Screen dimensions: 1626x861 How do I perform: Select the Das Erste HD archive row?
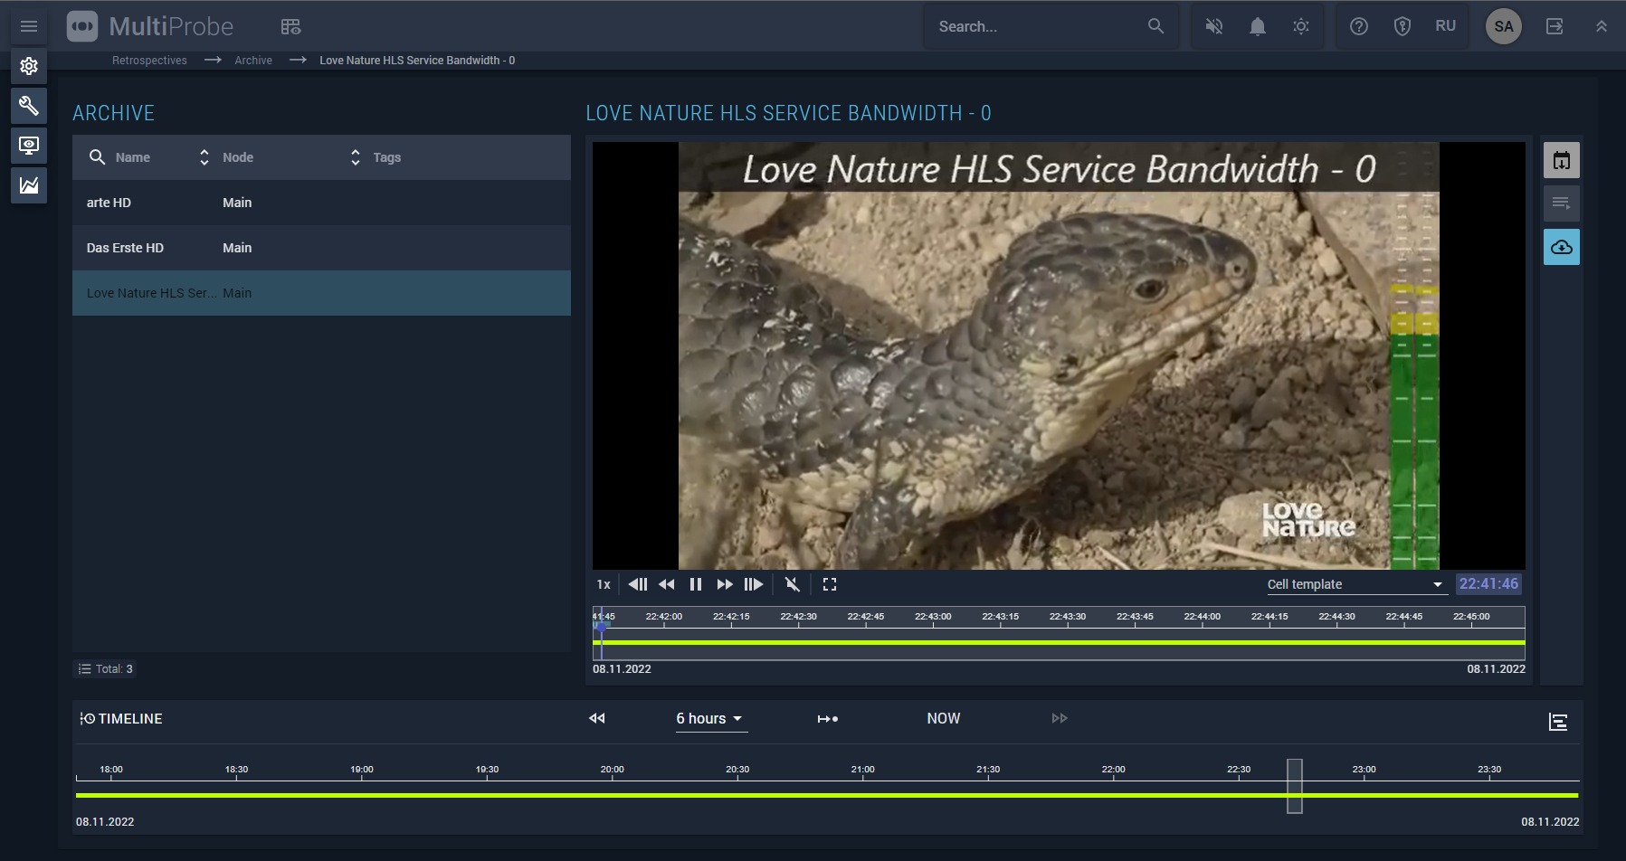click(x=321, y=248)
